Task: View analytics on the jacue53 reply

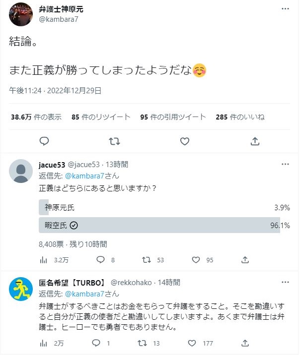Action: pos(44,259)
